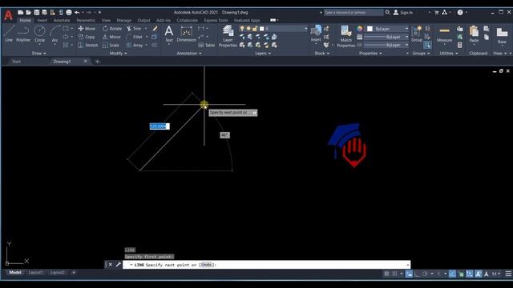Insert a Table

[207, 46]
